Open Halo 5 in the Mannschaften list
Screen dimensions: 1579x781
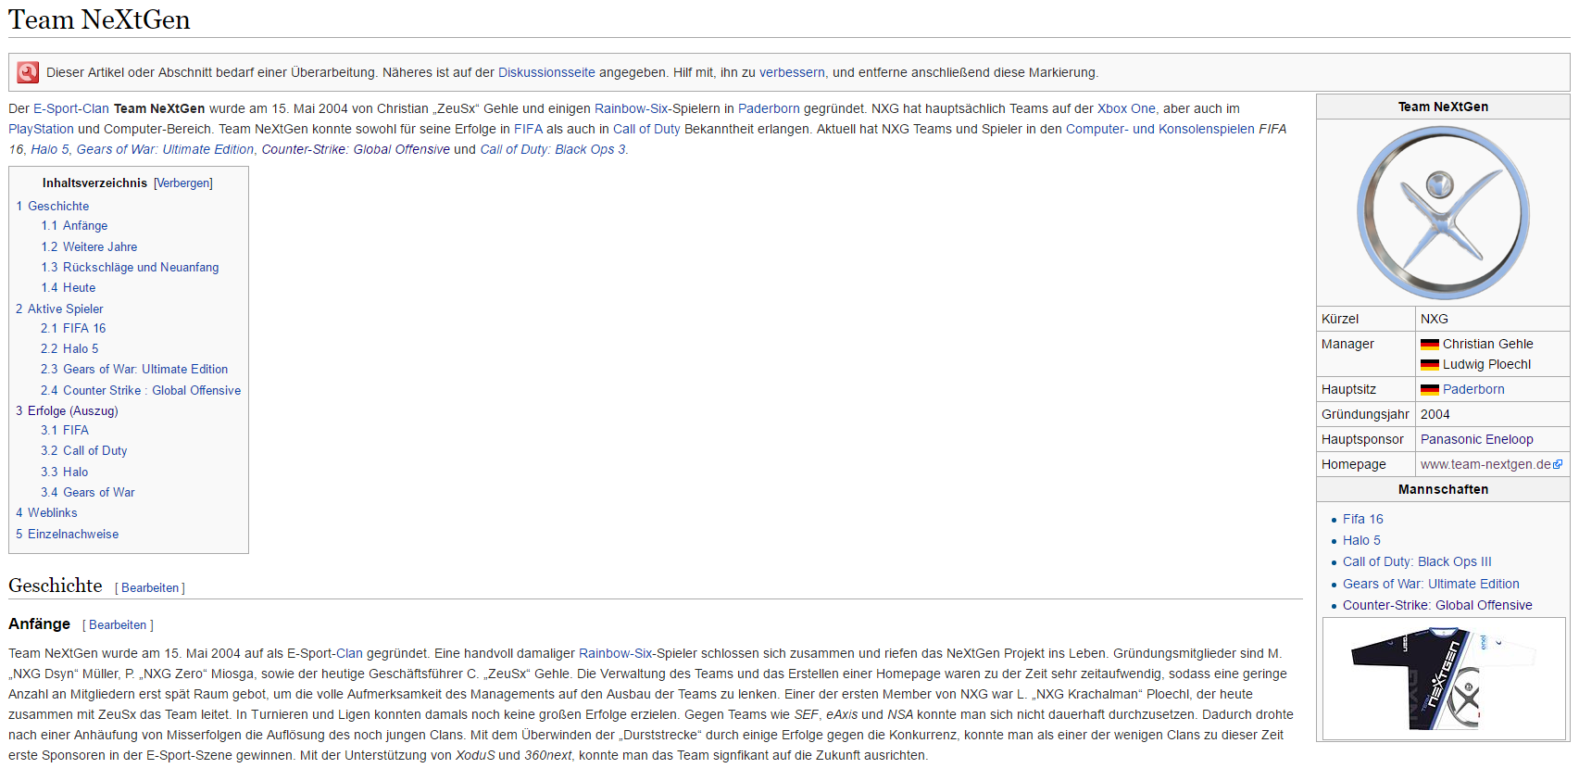(1361, 541)
